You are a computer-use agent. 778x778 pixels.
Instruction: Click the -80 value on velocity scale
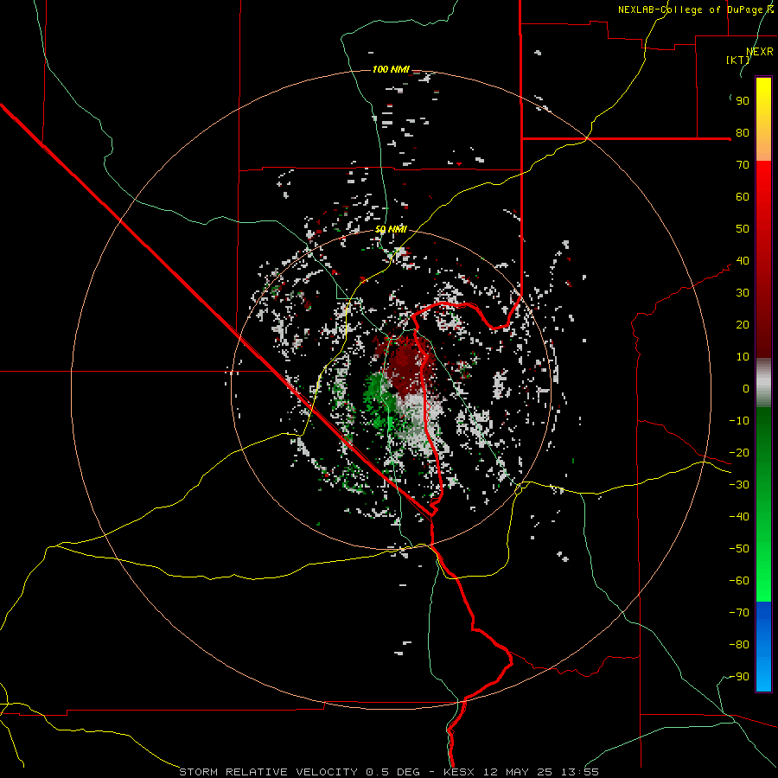coord(739,645)
